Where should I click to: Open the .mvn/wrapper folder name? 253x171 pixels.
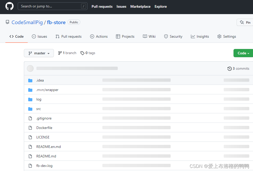coord(47,90)
